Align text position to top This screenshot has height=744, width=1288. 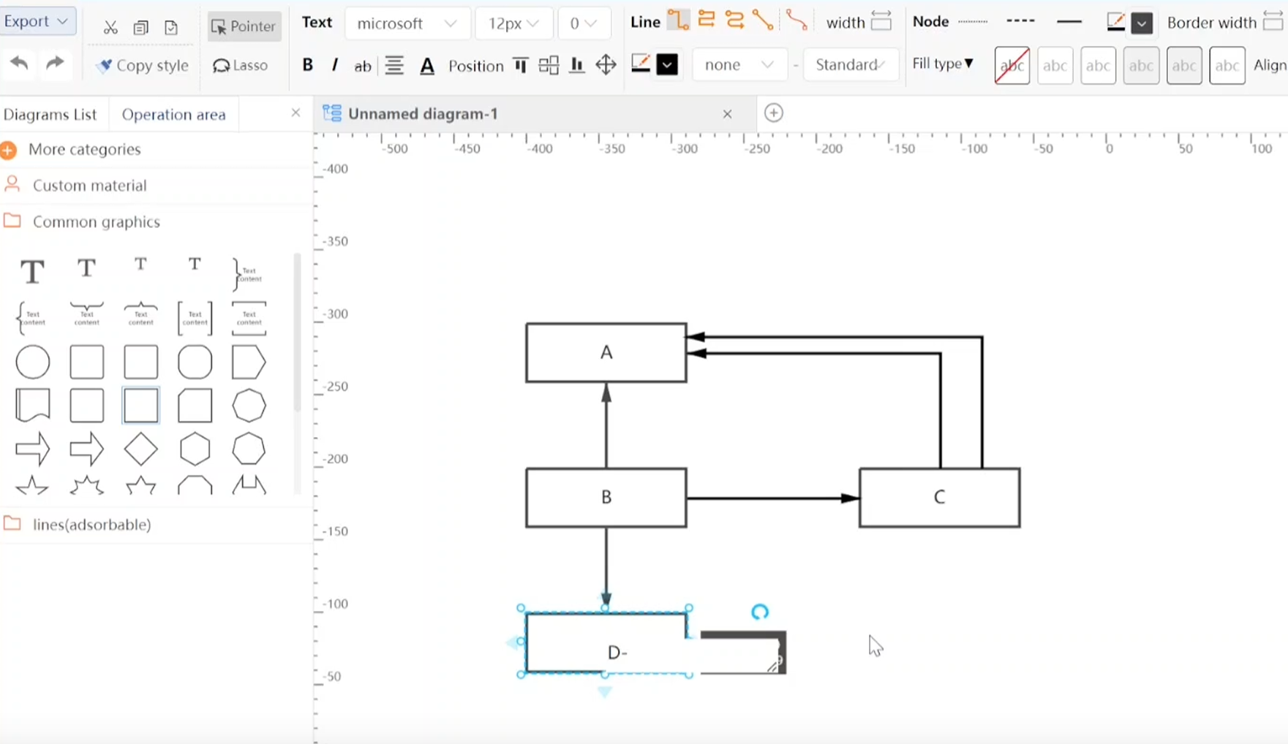(521, 65)
